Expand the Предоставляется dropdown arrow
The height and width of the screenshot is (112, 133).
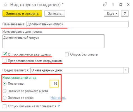click(x=126, y=70)
